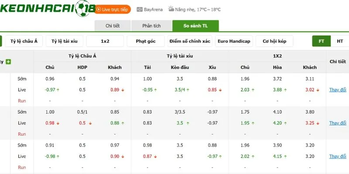Click the green plus icon beside company header
Viewport: 349px width, 174px height.
8,62
